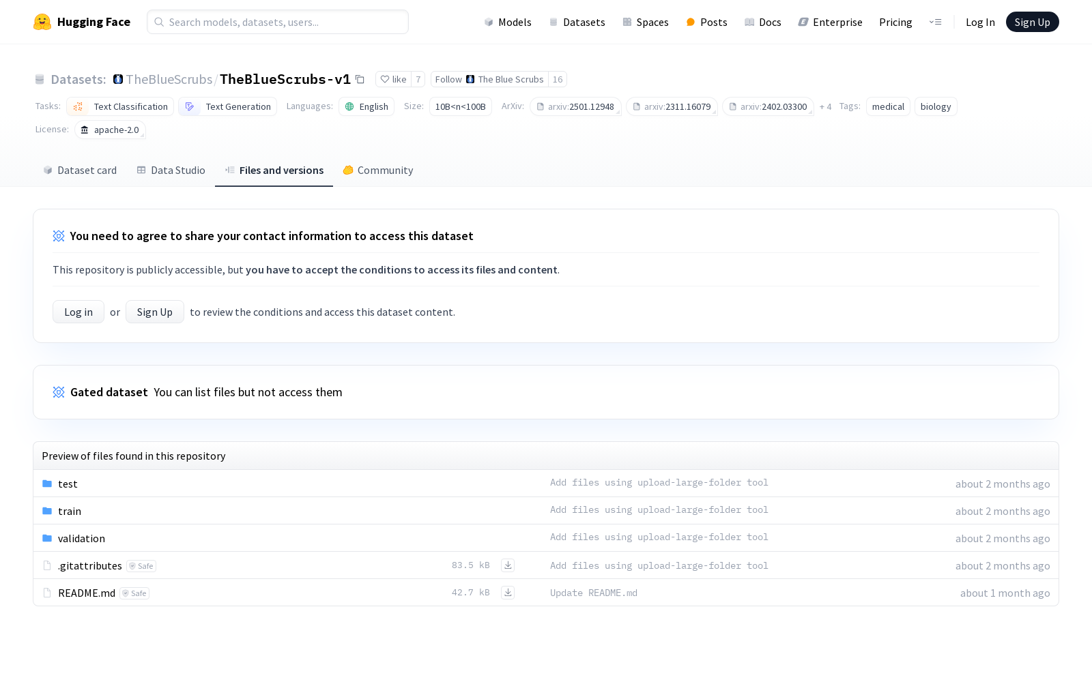This screenshot has width=1092, height=682.
Task: Open Posts from the navbar
Action: pos(706,22)
